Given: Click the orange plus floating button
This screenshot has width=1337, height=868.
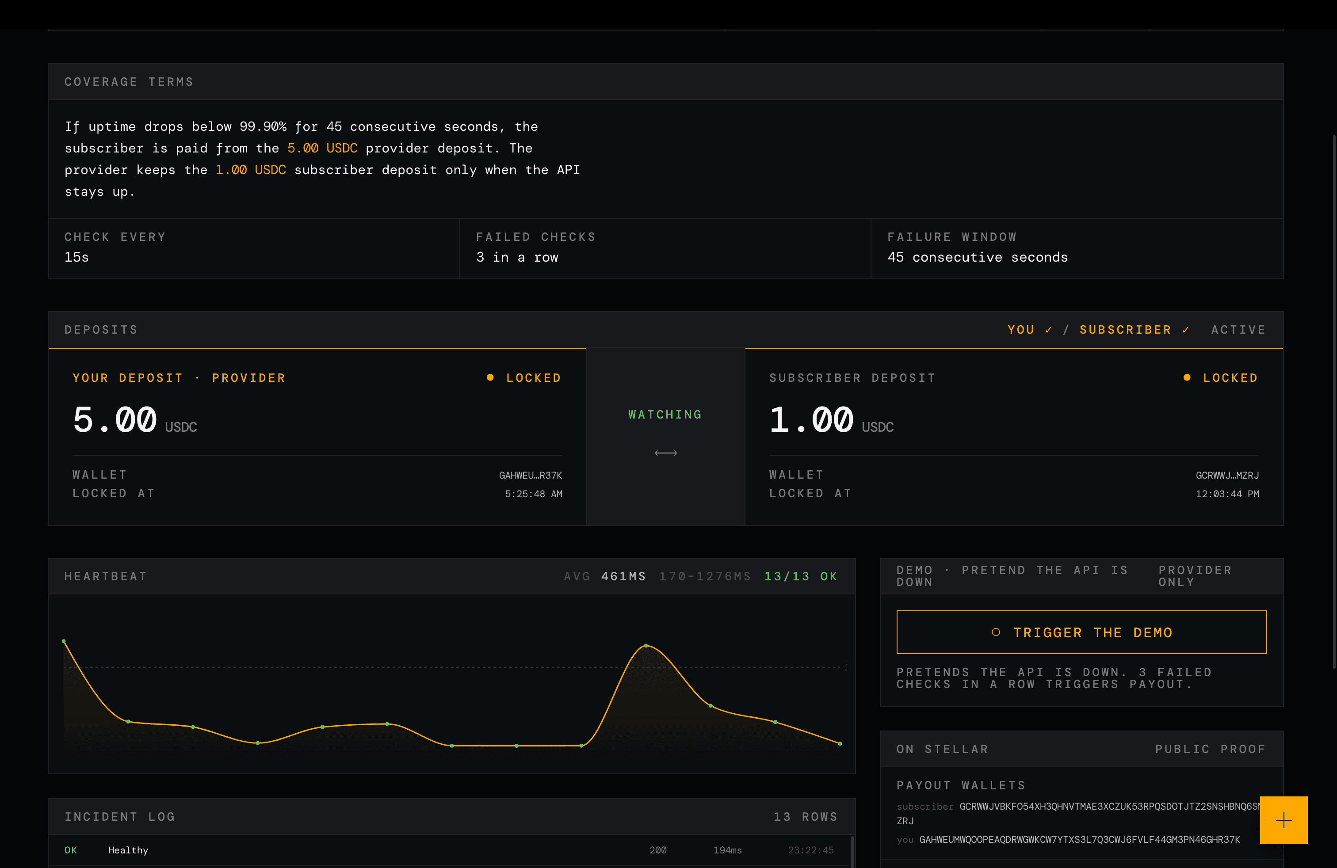Looking at the screenshot, I should pos(1283,820).
